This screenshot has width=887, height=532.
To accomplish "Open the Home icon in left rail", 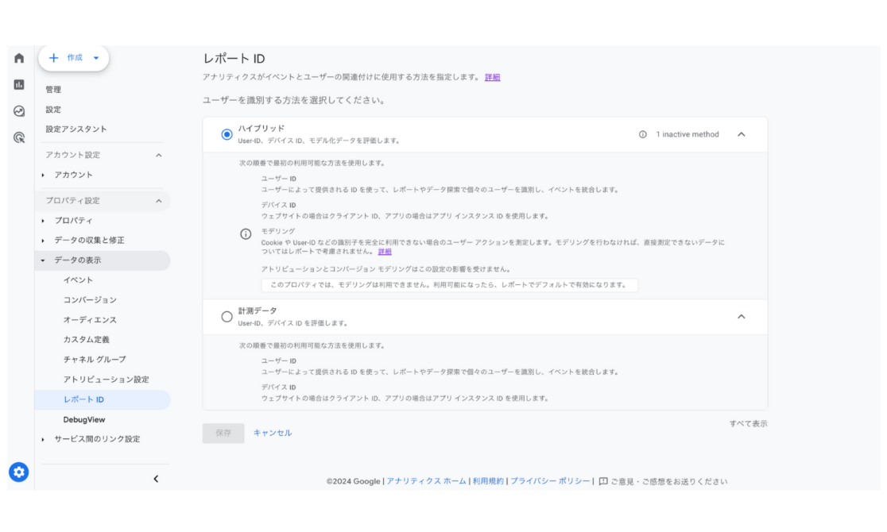I will tap(19, 58).
